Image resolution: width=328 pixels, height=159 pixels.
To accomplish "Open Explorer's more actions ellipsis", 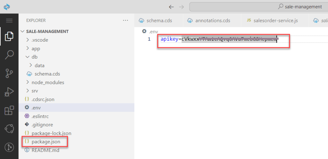I will 125,20.
